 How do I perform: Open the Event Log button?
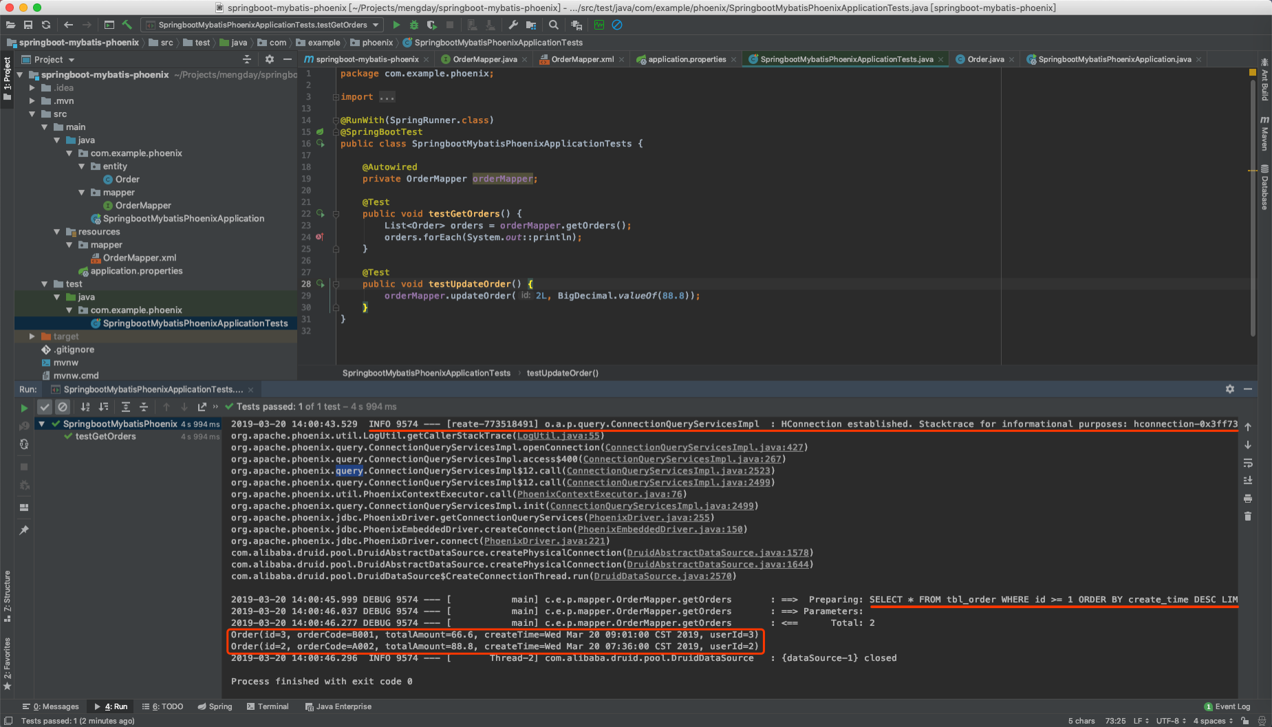1227,706
